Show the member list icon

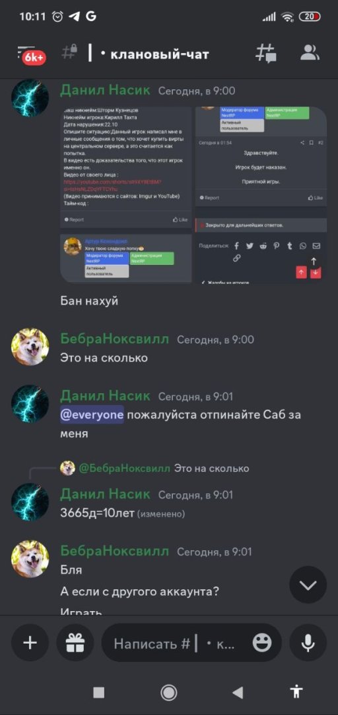coord(310,54)
